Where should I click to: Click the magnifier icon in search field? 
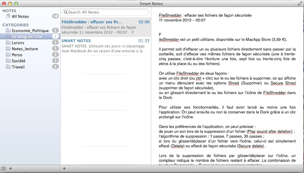click(66, 12)
